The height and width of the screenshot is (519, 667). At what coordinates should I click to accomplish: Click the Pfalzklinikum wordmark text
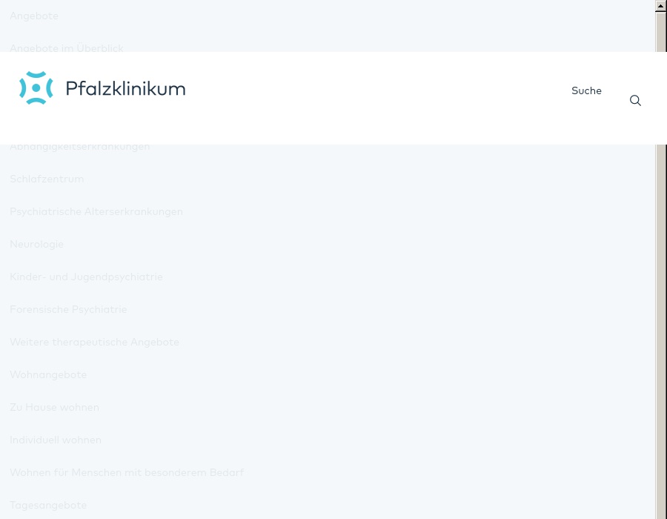click(x=125, y=89)
